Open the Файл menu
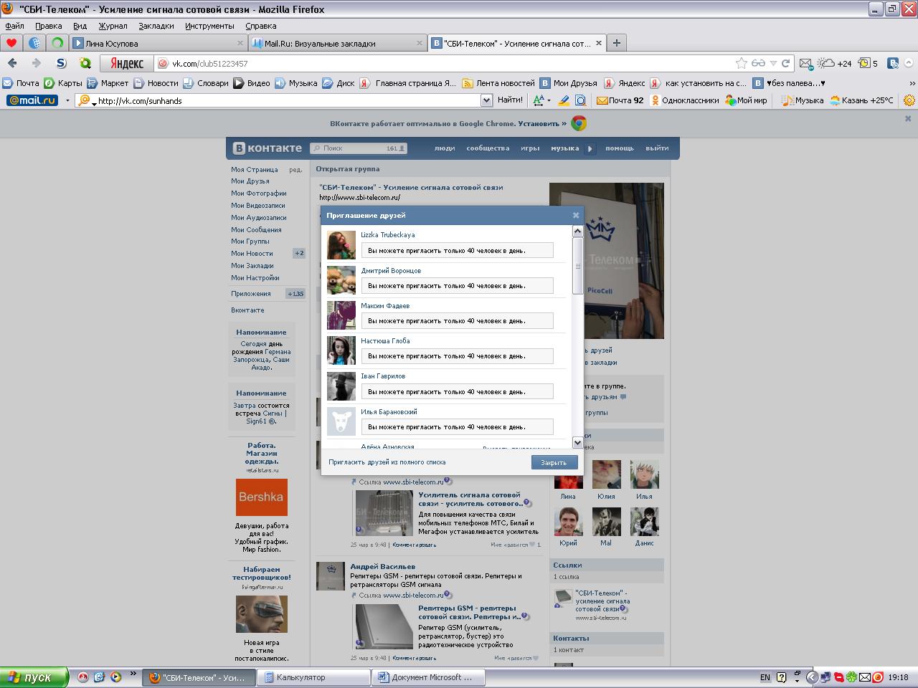The image size is (918, 688). (x=14, y=26)
